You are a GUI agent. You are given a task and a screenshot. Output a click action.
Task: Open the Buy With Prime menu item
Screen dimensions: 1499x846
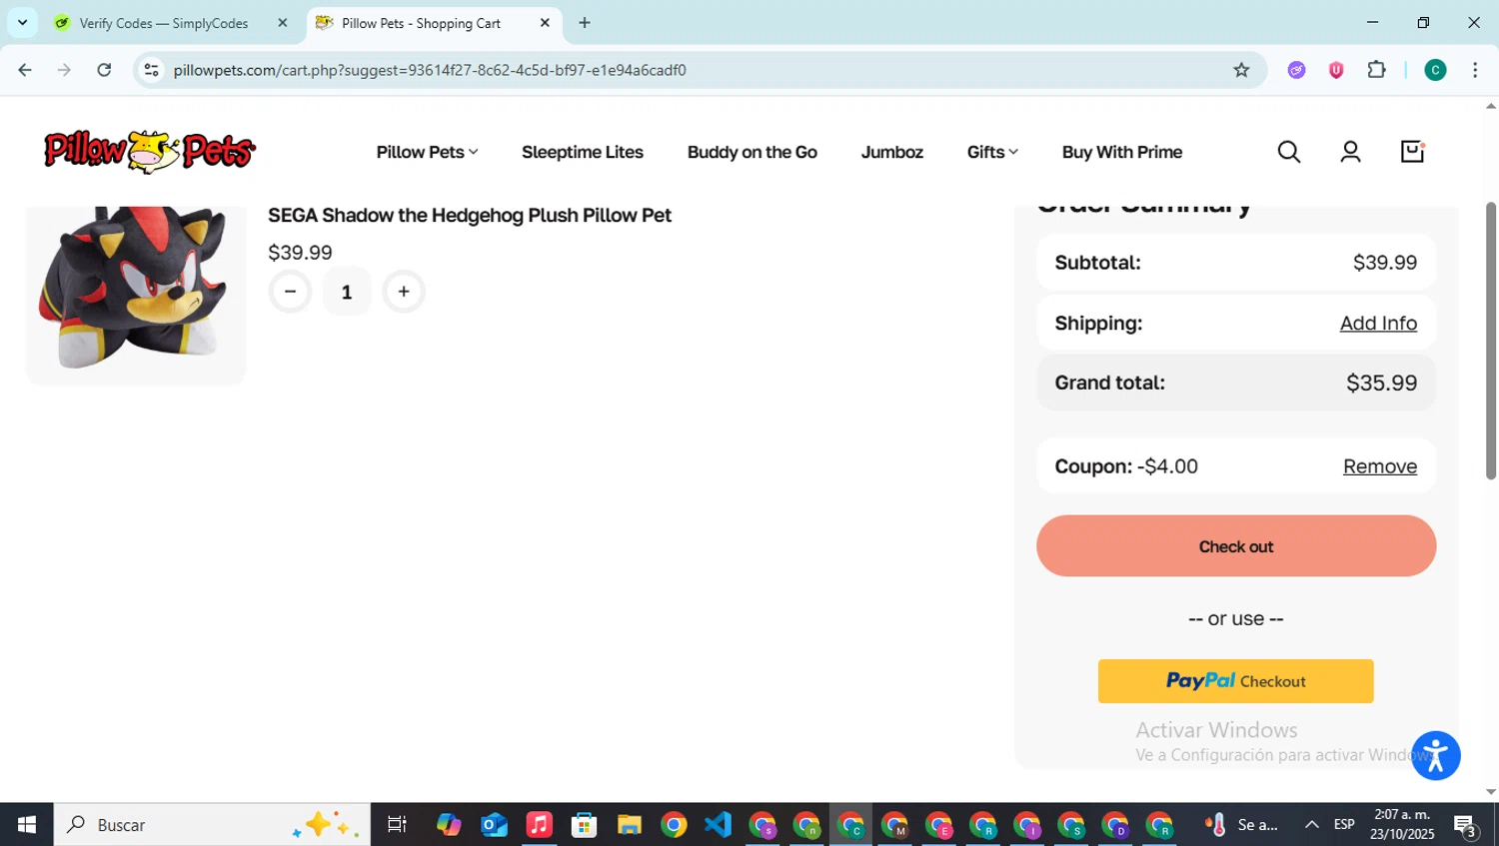1122,152
